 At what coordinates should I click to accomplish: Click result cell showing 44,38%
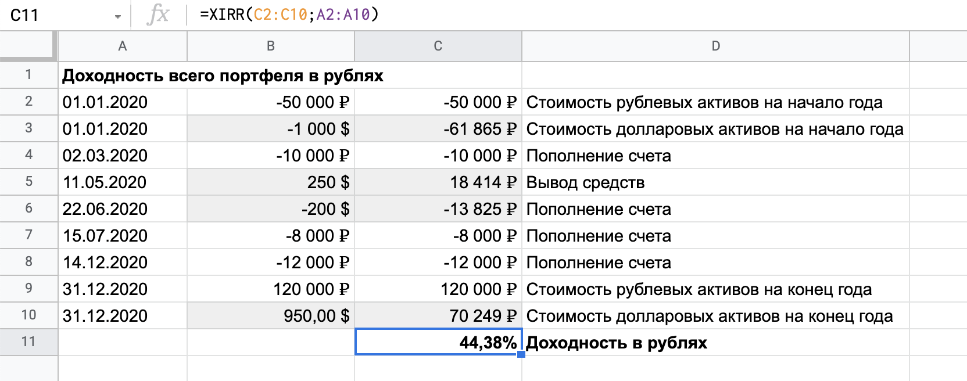click(x=438, y=342)
